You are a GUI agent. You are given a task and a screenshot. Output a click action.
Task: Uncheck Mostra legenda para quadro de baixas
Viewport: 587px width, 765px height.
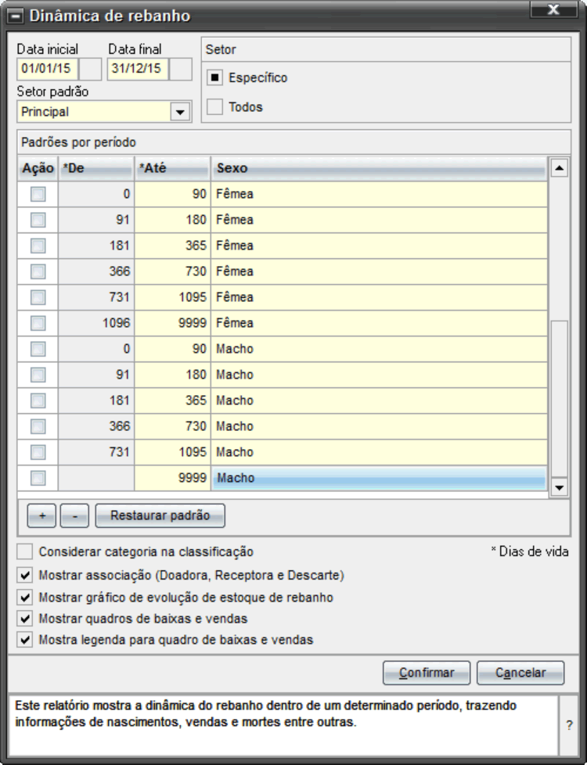[25, 640]
